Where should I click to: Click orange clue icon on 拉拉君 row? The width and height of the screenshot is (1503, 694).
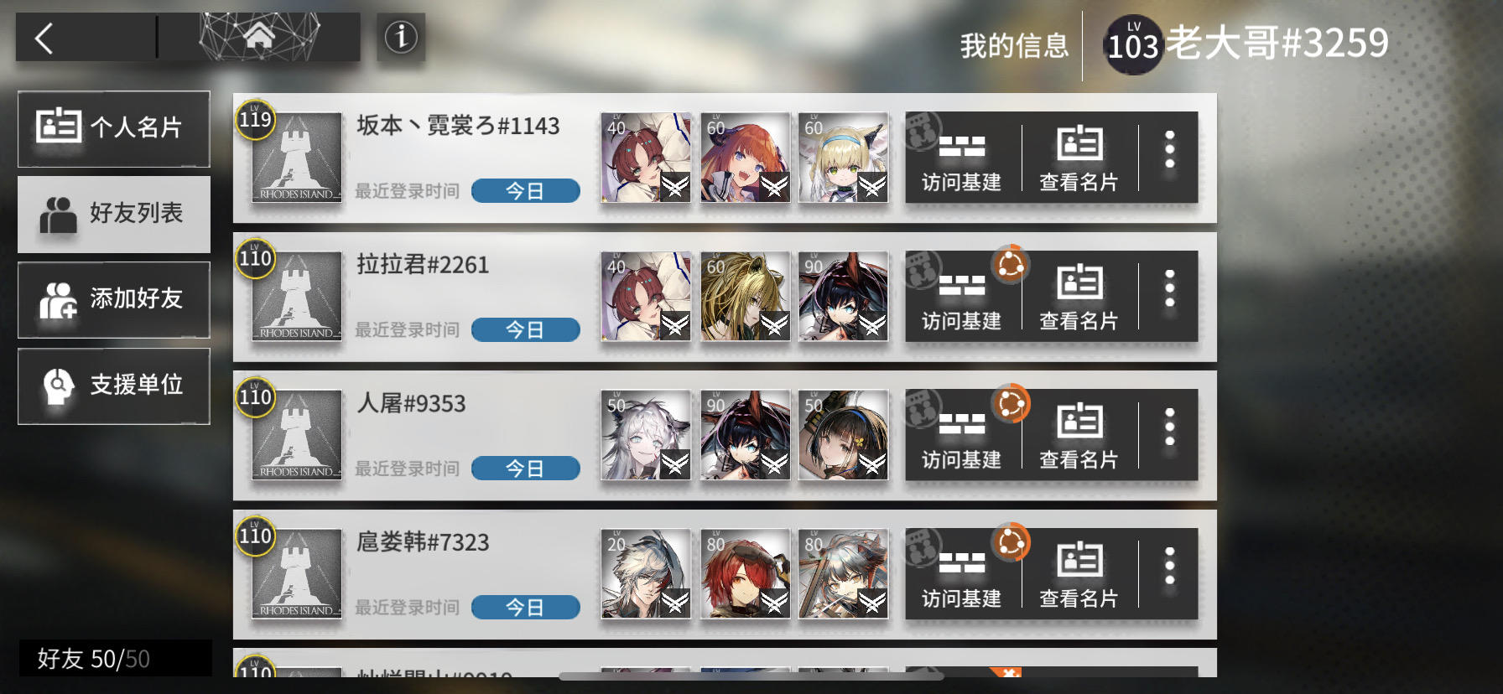click(x=1011, y=266)
